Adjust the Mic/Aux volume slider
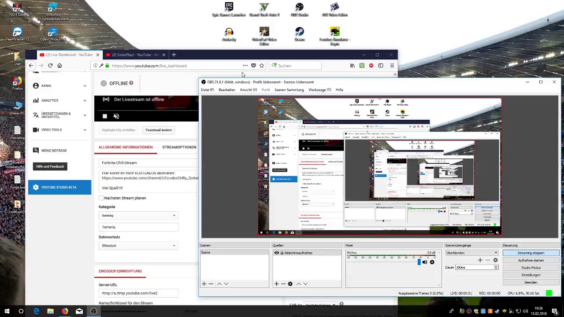The height and width of the screenshot is (317, 564). point(419,262)
